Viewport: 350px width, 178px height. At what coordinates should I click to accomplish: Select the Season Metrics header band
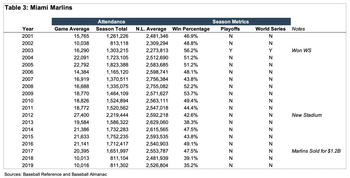tap(231, 22)
